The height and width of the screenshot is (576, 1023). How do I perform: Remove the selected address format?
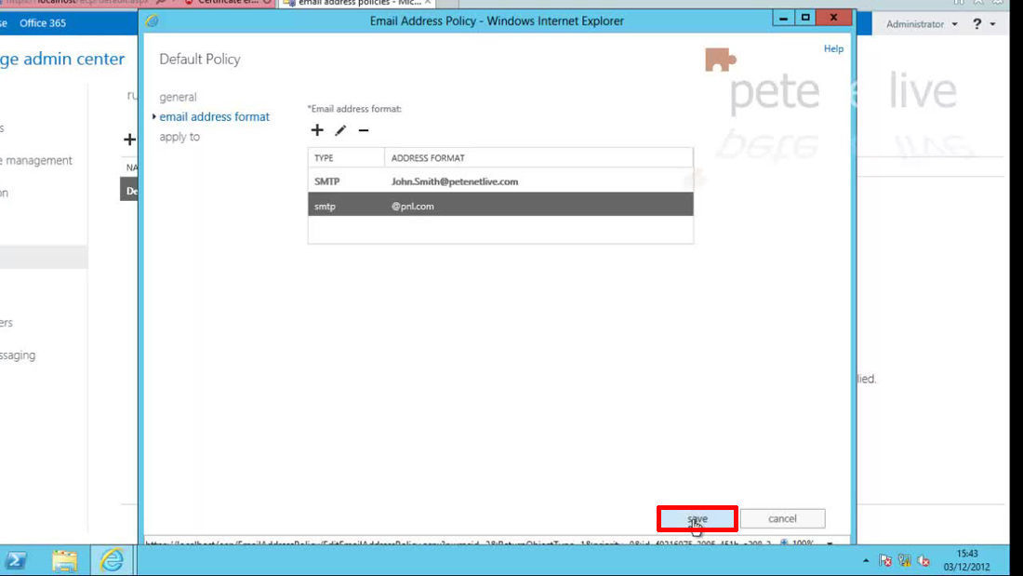364,130
